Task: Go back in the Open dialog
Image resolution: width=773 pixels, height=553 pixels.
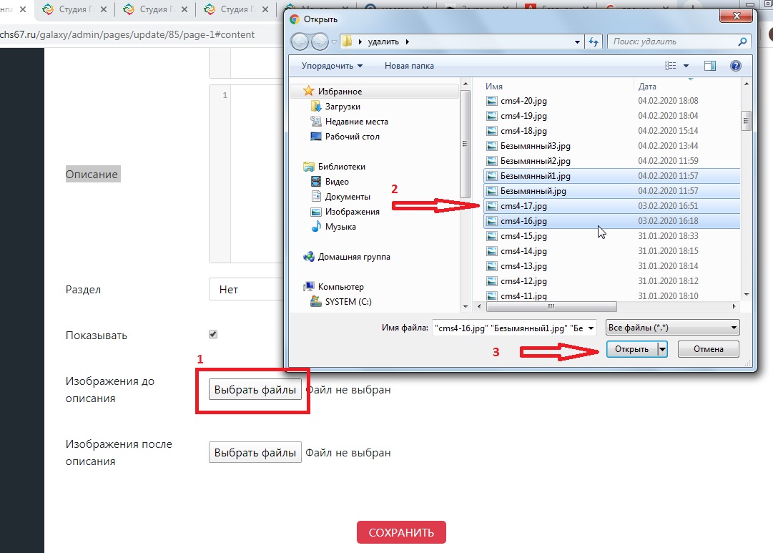Action: [x=300, y=42]
